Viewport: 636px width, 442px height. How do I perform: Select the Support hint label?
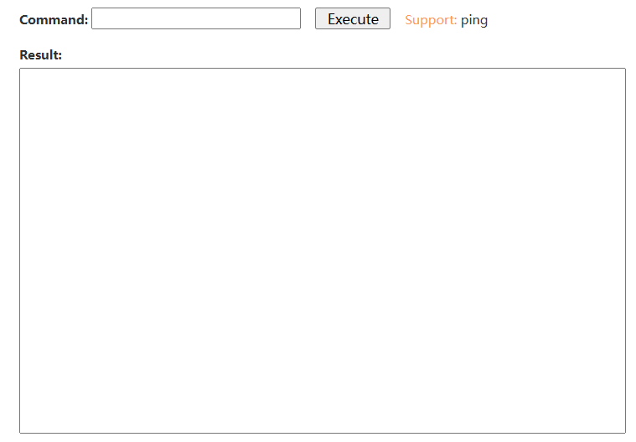(x=431, y=19)
